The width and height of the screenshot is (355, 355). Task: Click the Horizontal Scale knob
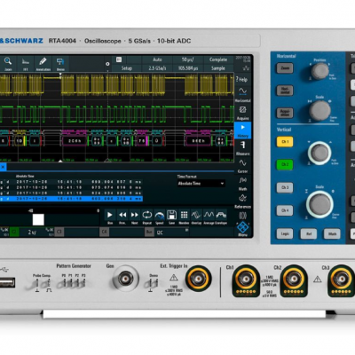tap(319, 111)
